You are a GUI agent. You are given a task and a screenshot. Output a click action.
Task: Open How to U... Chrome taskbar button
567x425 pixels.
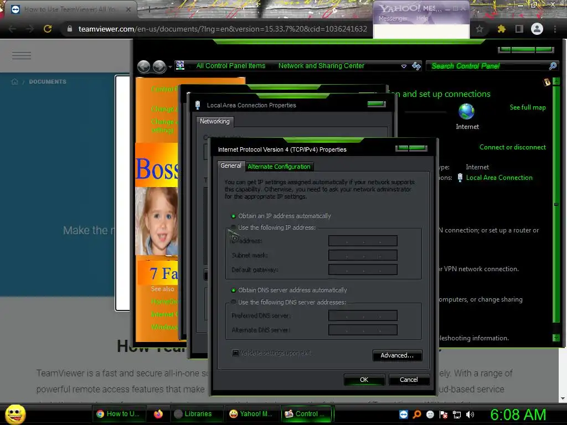[x=119, y=414]
